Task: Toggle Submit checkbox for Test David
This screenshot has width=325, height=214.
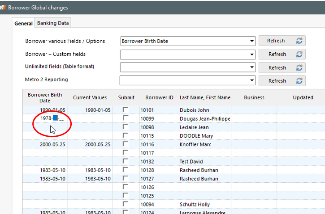Action: tap(126, 161)
